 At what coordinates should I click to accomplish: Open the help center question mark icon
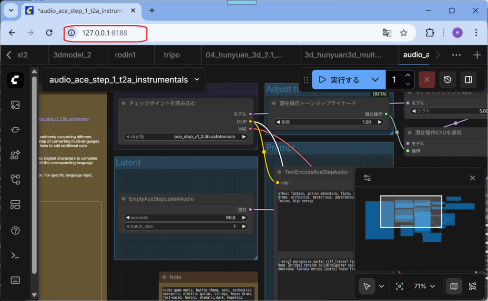point(15,230)
